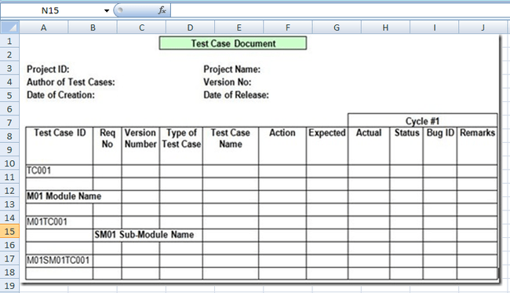Select the M01SM01TC001 cell
The image size is (510, 293).
click(59, 261)
